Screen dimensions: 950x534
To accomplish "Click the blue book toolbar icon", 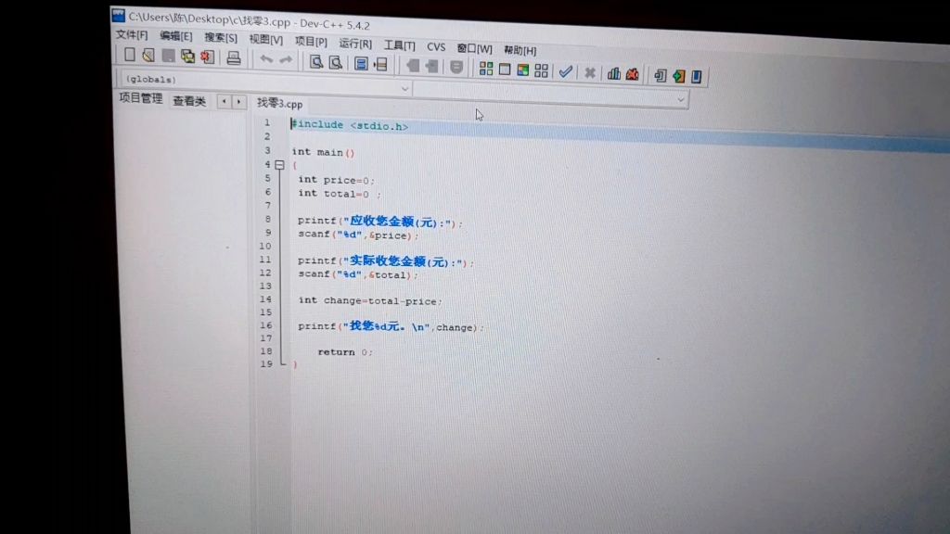I will (697, 76).
